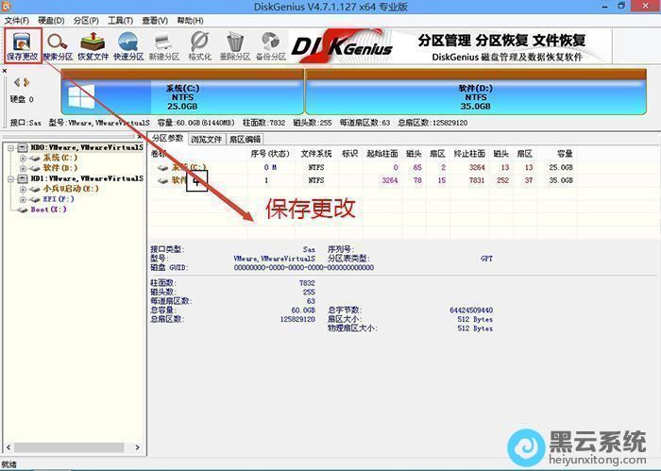Open the 工具(T) menu
The width and height of the screenshot is (661, 471).
click(x=120, y=20)
